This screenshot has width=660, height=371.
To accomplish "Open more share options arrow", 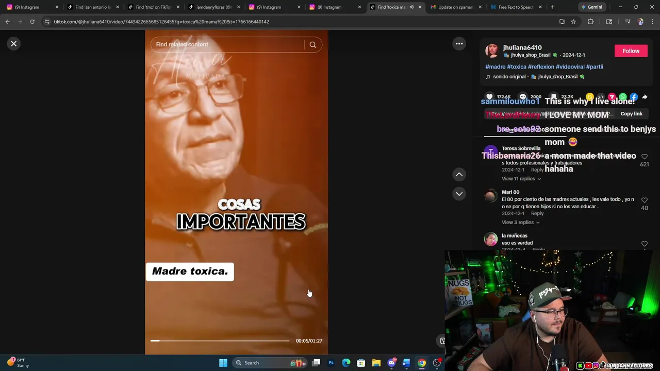I will pos(645,97).
